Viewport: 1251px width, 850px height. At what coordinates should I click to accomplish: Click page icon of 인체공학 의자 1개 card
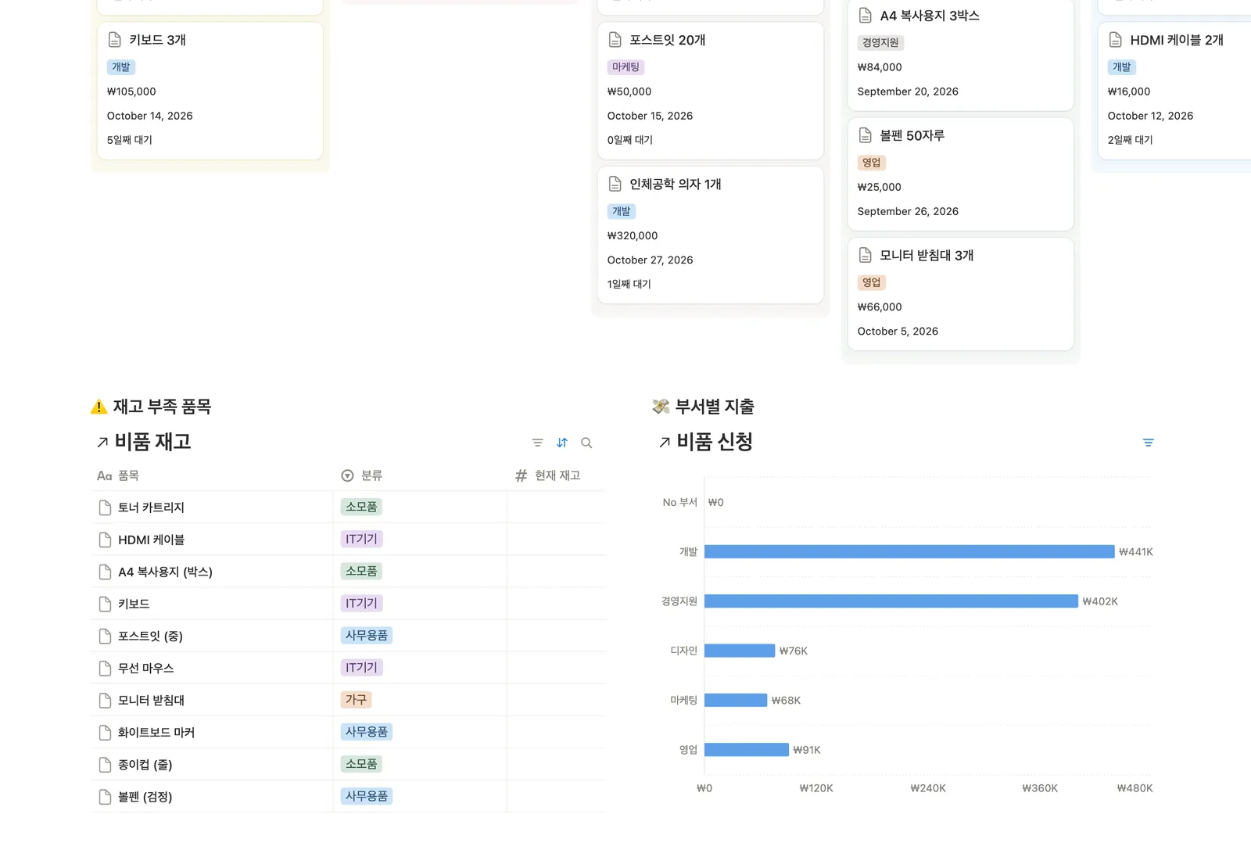pos(615,184)
